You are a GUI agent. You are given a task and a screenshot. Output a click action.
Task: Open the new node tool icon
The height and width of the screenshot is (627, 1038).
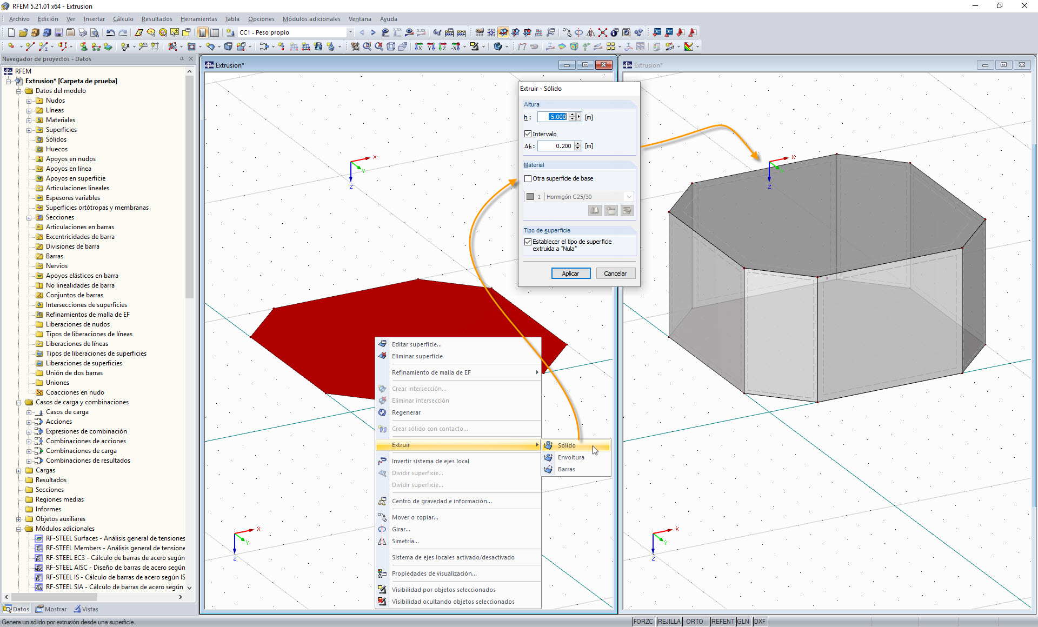coord(10,46)
